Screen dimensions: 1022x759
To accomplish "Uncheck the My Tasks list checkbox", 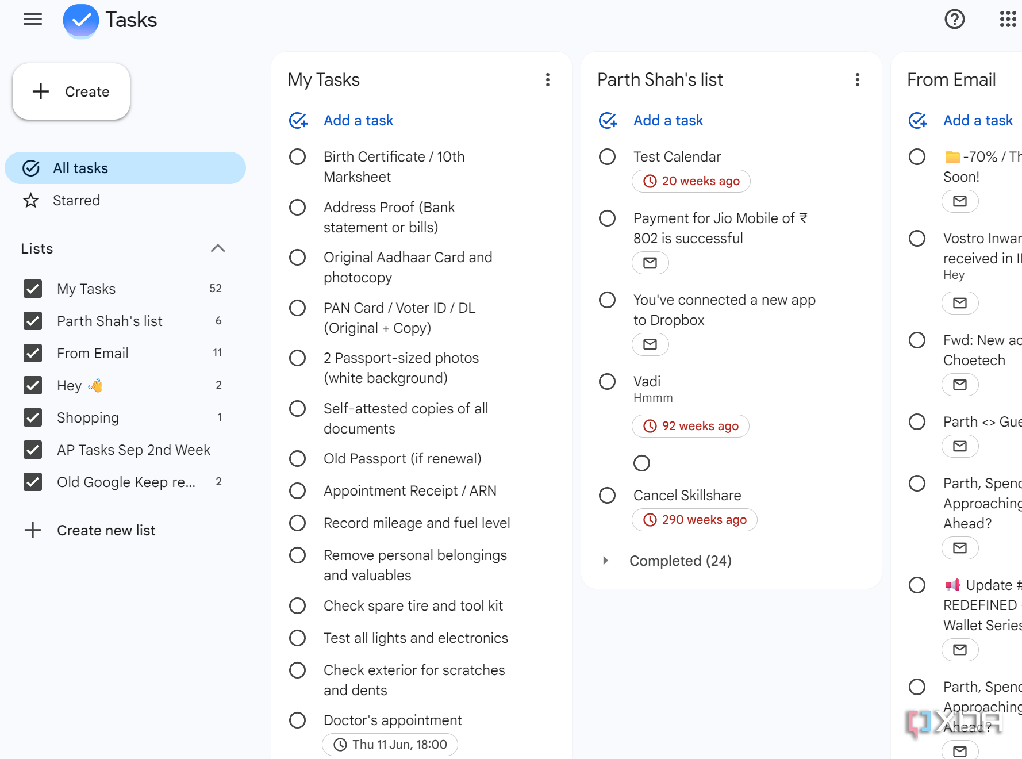I will coord(33,289).
